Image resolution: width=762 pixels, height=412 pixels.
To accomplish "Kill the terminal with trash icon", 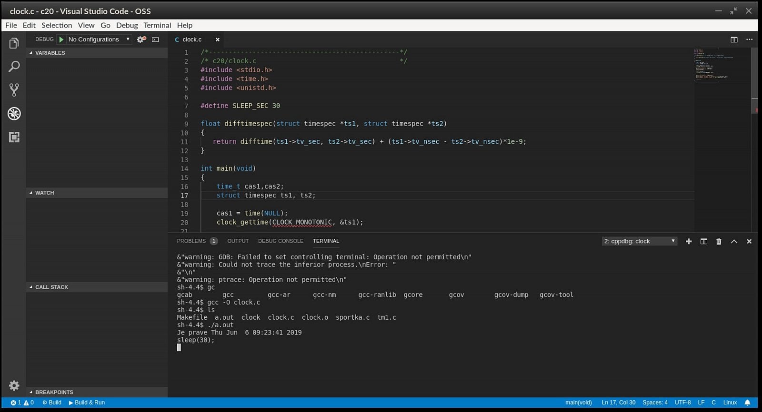I will (719, 241).
